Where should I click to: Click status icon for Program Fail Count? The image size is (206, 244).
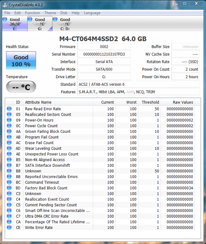pyautogui.click(x=9, y=137)
